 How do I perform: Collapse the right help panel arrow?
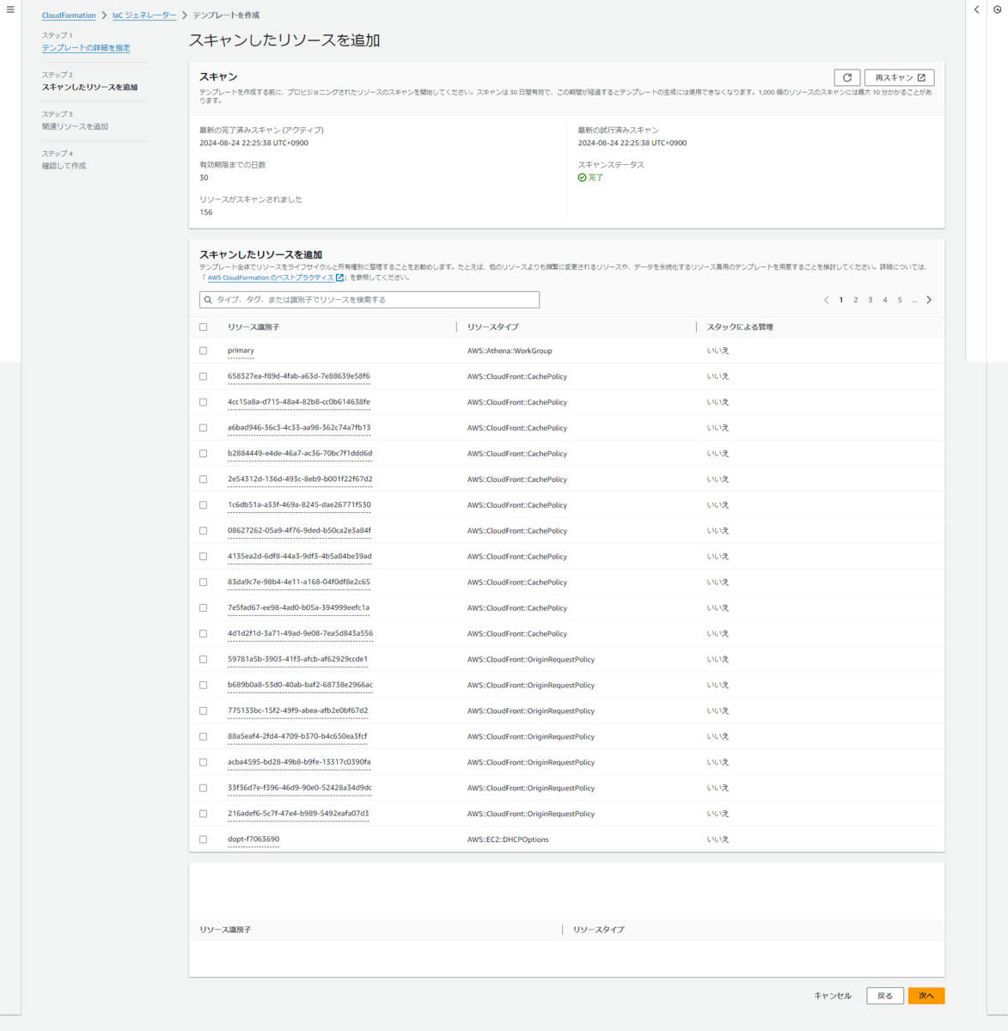click(x=976, y=10)
